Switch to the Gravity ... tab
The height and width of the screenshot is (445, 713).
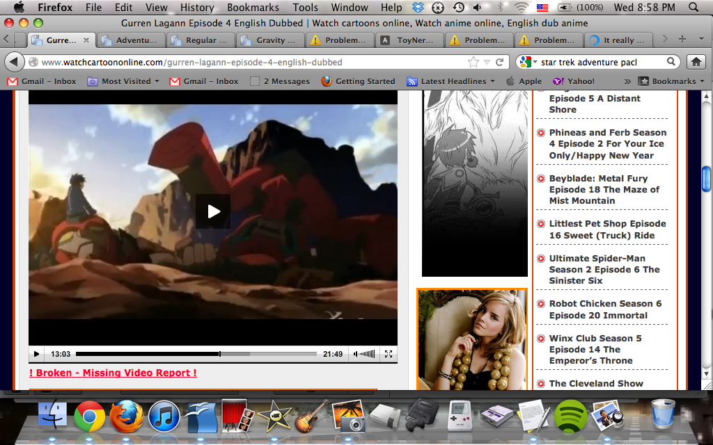(x=271, y=40)
